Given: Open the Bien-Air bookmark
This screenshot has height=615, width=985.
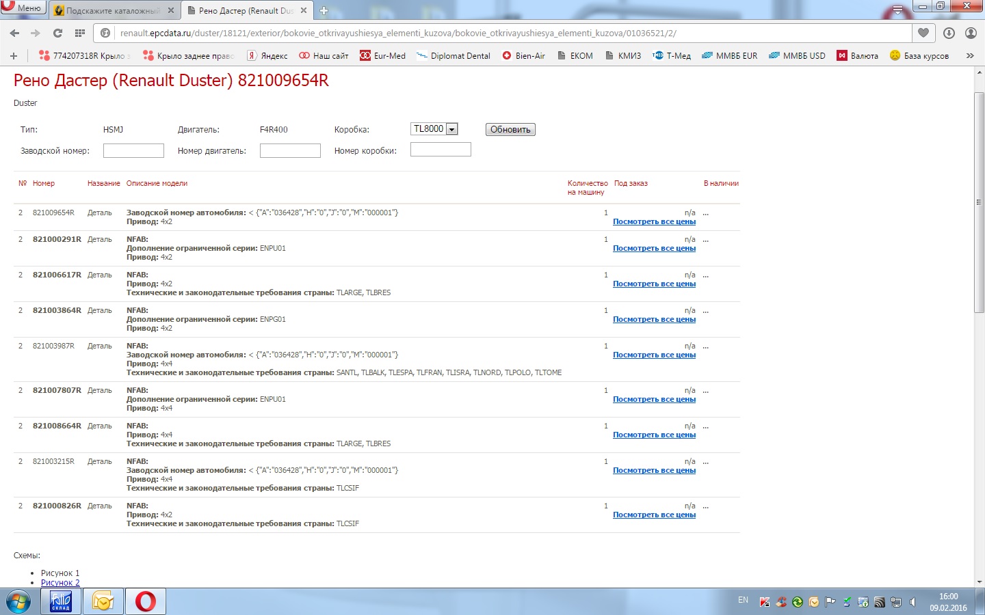Looking at the screenshot, I should point(523,55).
